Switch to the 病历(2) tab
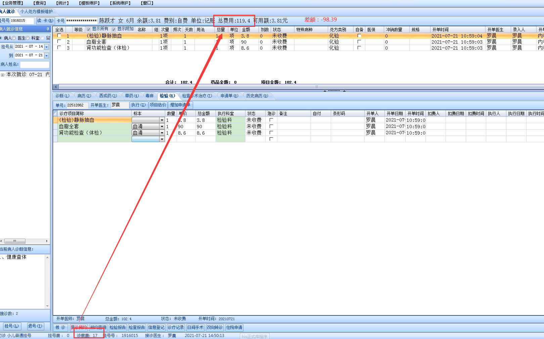 pyautogui.click(x=84, y=96)
